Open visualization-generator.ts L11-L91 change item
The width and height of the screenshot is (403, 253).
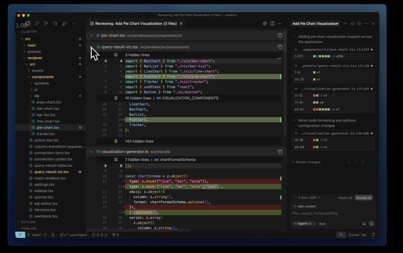[333, 89]
